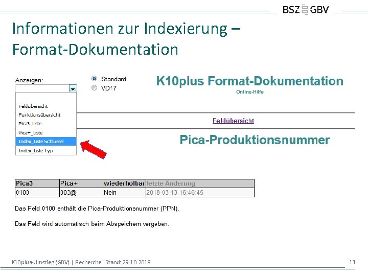Click table cell 0100
368x276 pixels.
tap(37, 193)
